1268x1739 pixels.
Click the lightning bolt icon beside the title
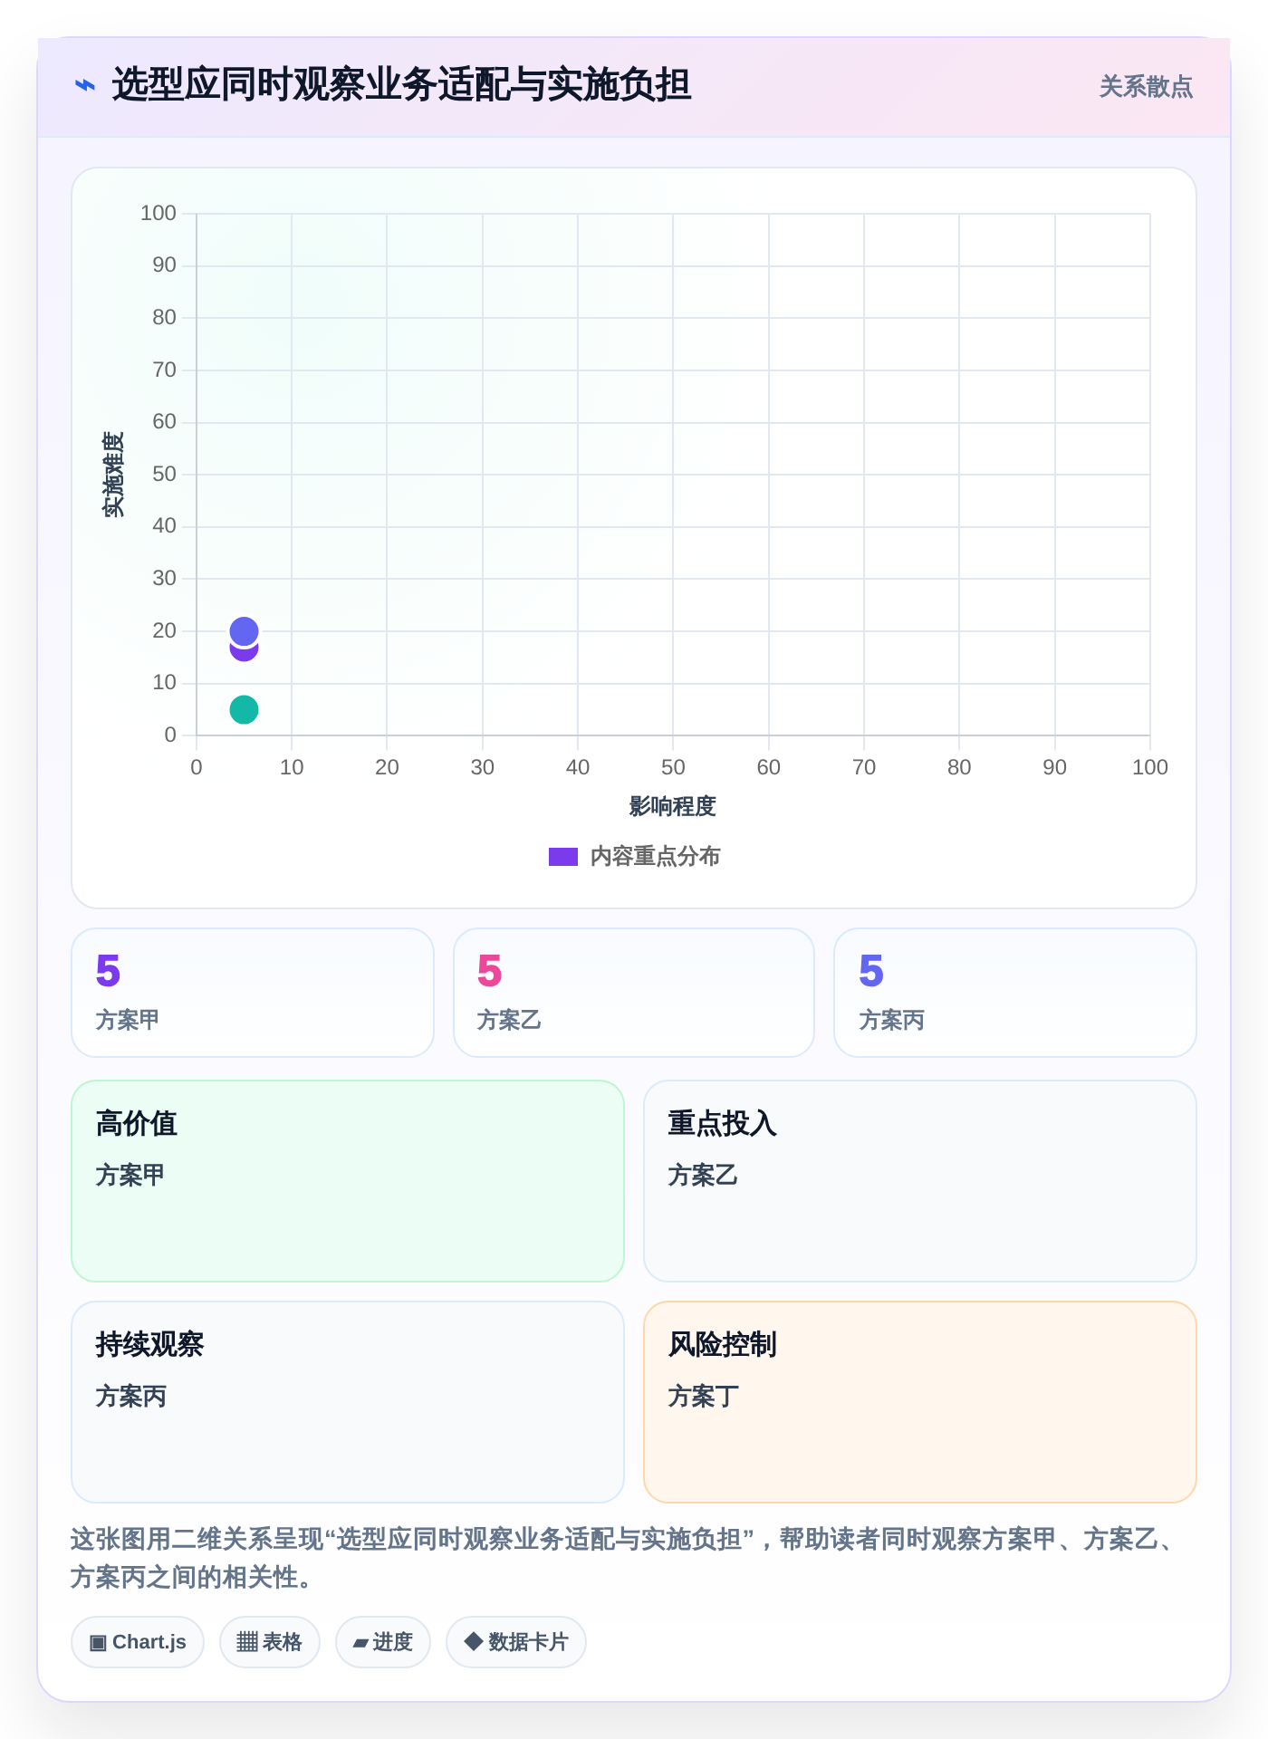(85, 86)
